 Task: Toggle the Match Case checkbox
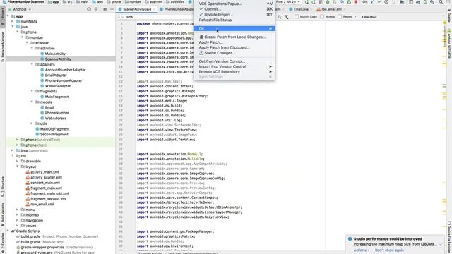coord(297,17)
